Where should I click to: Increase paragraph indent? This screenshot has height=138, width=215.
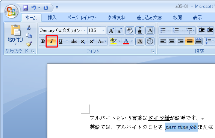tap(210, 30)
